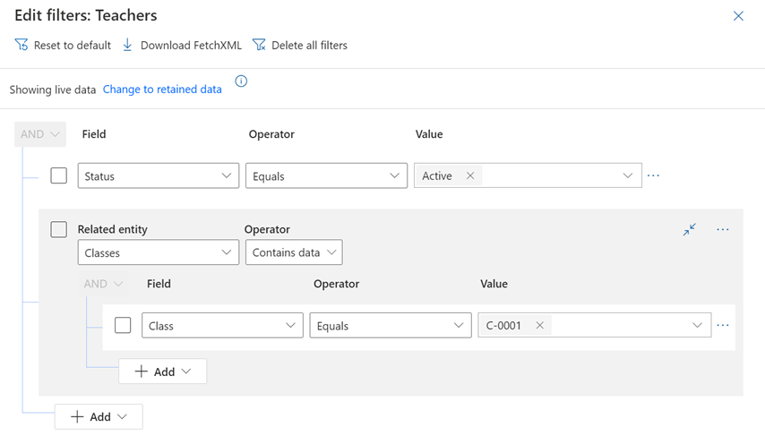This screenshot has width=765, height=444.
Task: Click the bottom-level Add button
Action: [x=99, y=417]
